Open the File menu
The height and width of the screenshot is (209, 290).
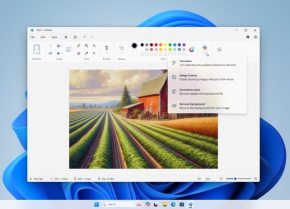[x=32, y=37]
